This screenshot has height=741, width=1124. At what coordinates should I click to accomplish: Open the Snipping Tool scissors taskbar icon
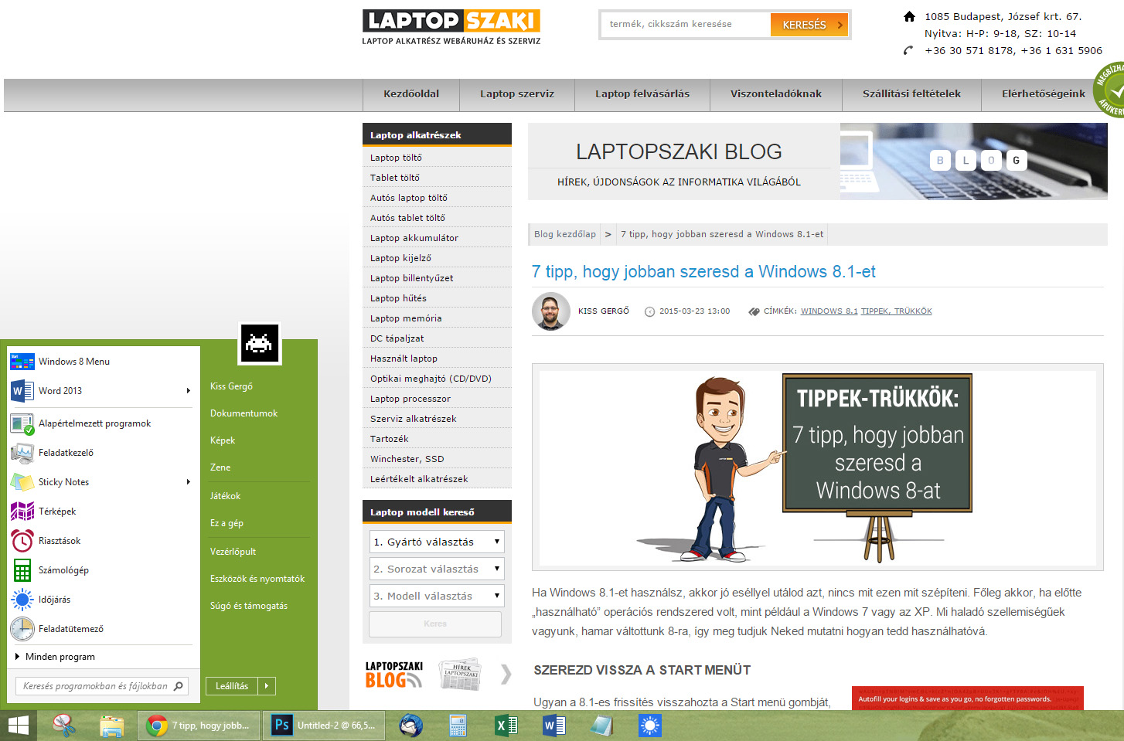tap(64, 726)
